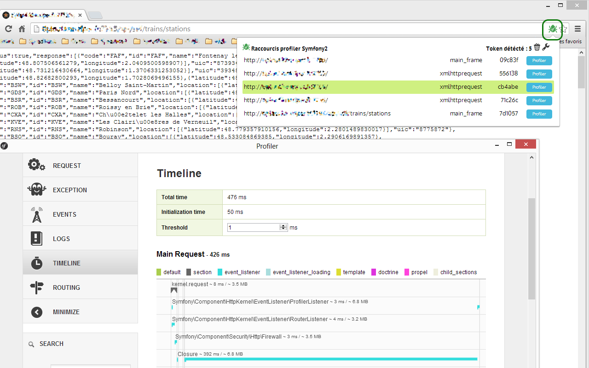Click the LOGS exclamation icon

pyautogui.click(x=36, y=238)
